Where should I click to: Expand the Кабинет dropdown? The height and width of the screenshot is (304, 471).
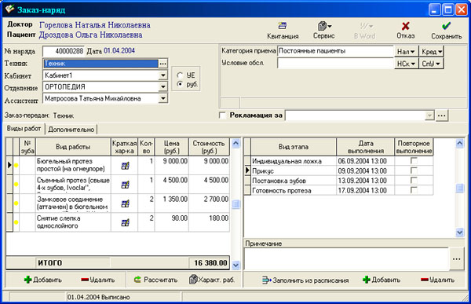click(162, 75)
